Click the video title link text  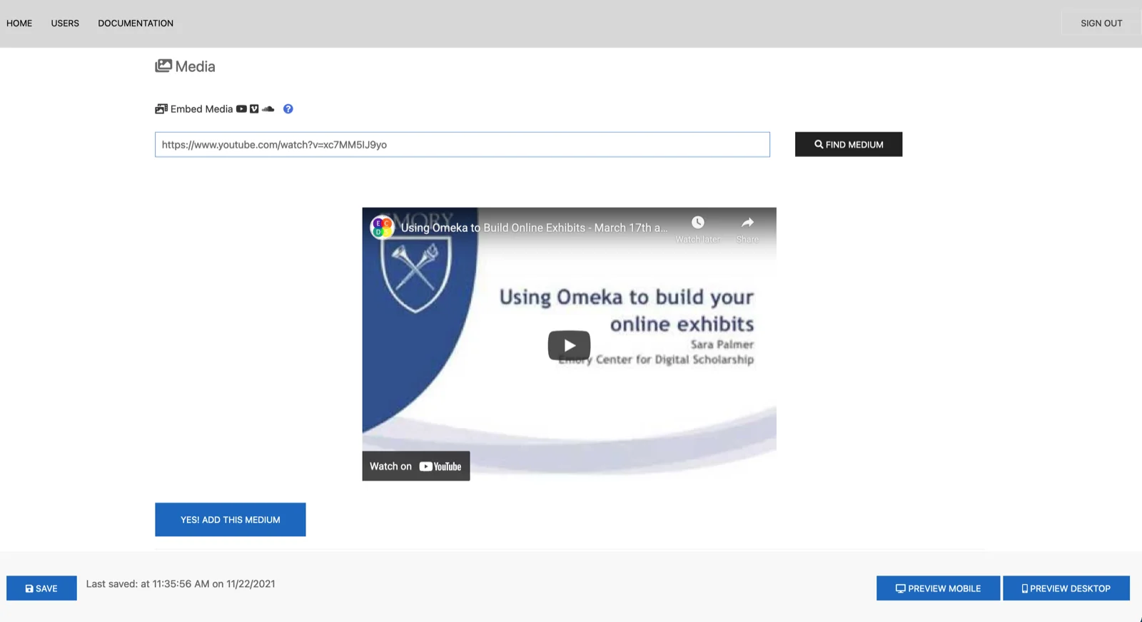[x=534, y=228]
